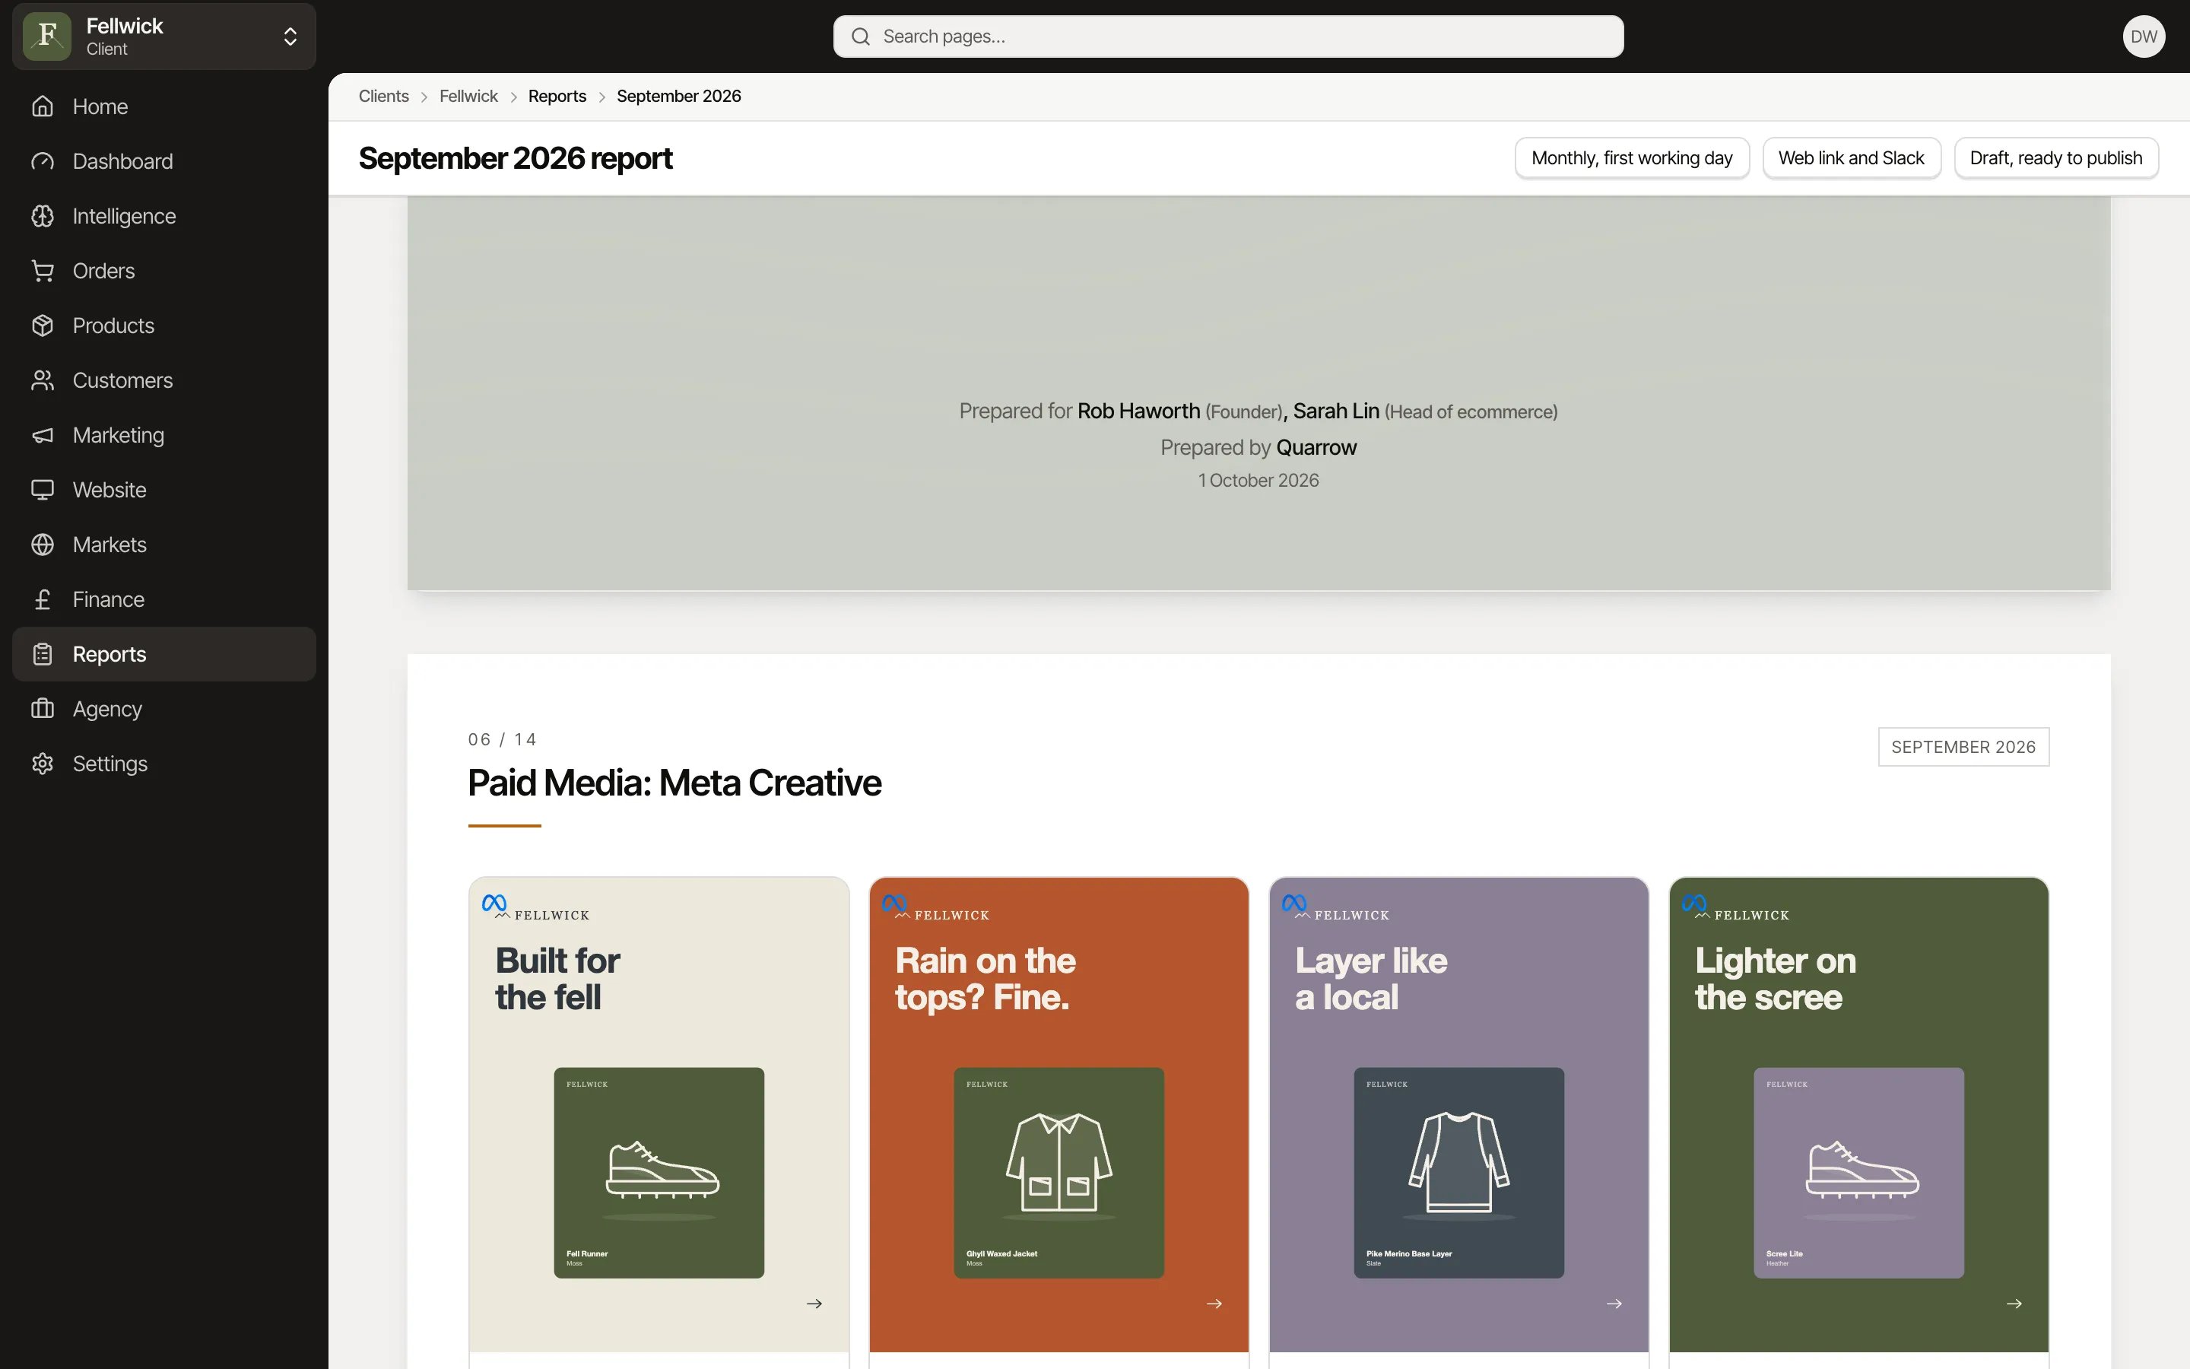
Task: Open the Web link and Slack option
Action: coord(1852,158)
